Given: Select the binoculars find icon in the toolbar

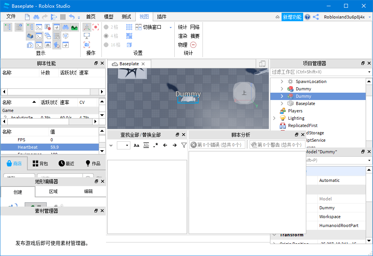Looking at the screenshot, I should (x=66, y=27).
